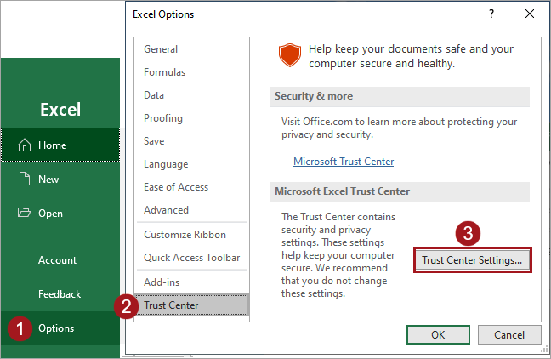
Task: Select the Add-ins category
Action: tap(162, 282)
